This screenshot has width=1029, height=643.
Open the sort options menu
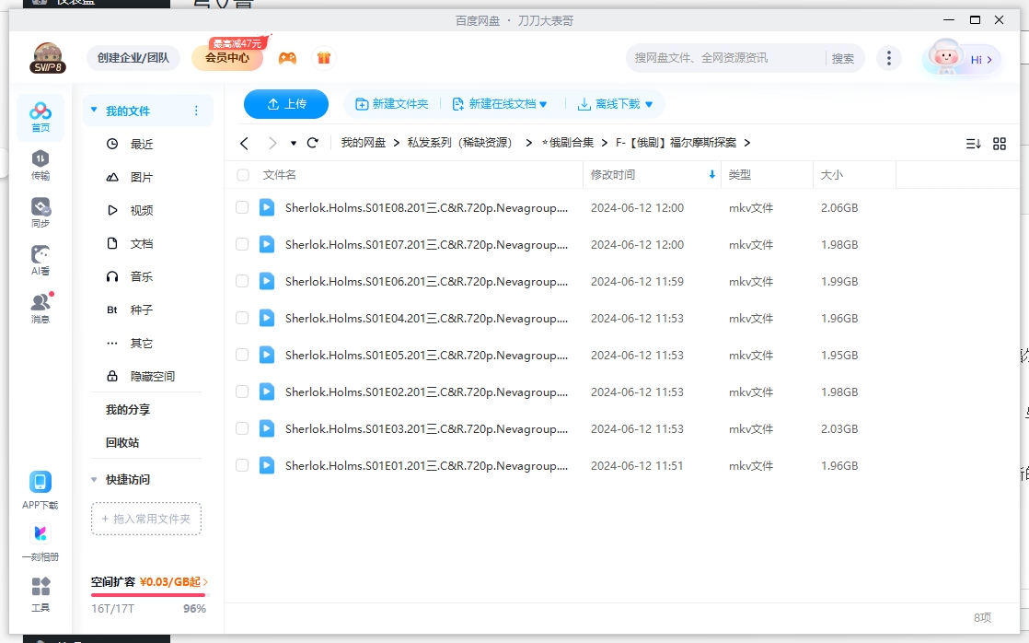click(x=973, y=144)
